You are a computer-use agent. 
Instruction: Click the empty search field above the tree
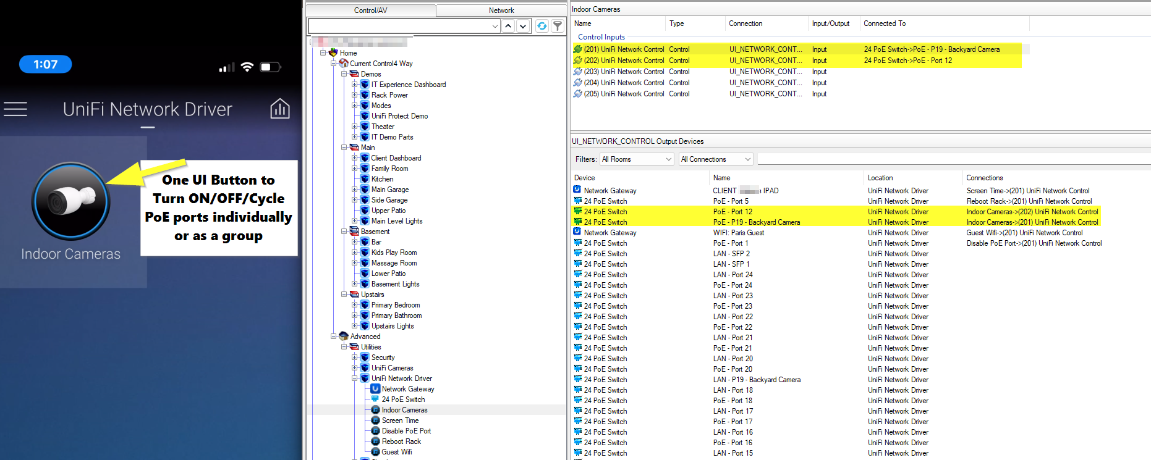[x=399, y=26]
